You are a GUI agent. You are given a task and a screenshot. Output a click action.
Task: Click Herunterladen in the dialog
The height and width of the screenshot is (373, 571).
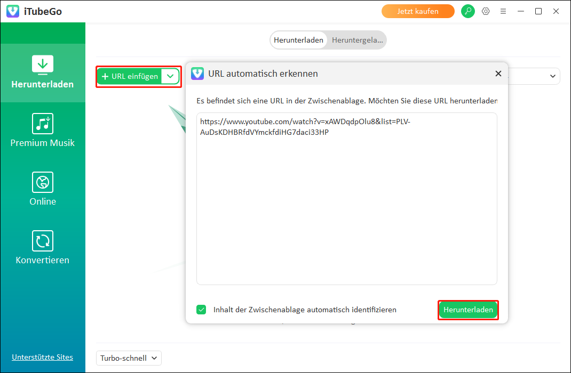point(468,310)
